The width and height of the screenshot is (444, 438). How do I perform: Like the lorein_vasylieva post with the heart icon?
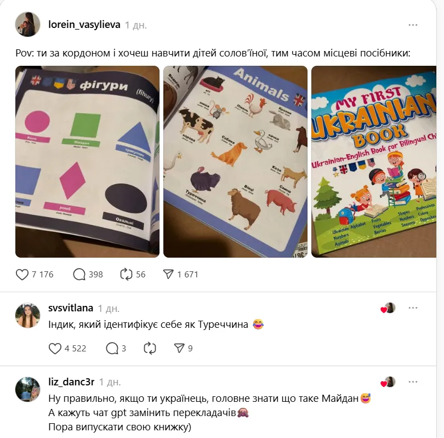22,274
